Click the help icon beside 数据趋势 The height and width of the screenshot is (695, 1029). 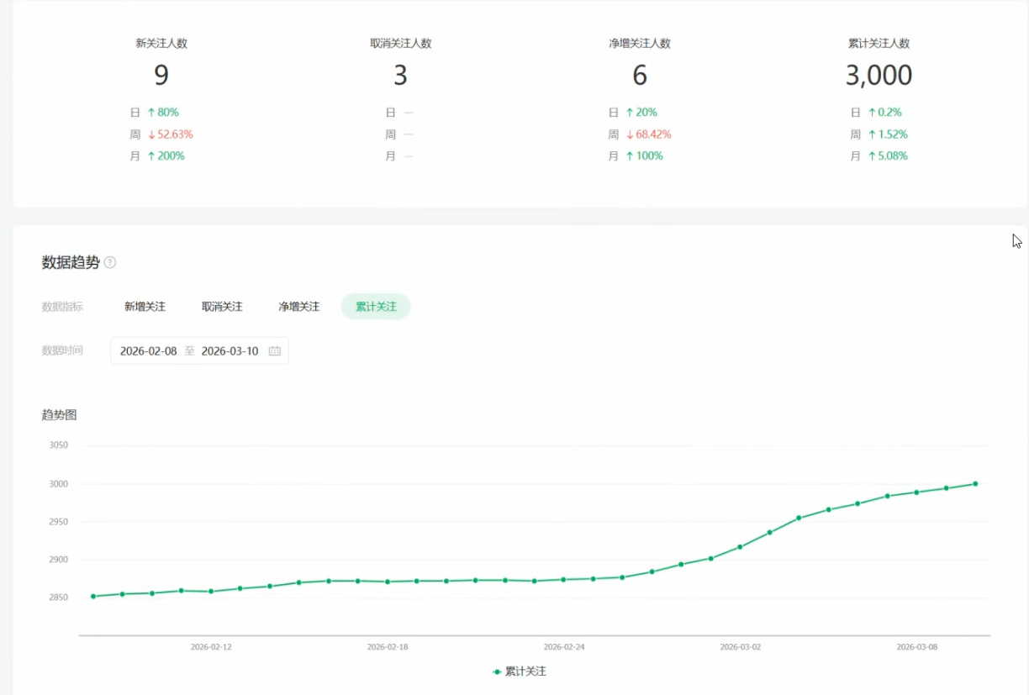coord(110,262)
